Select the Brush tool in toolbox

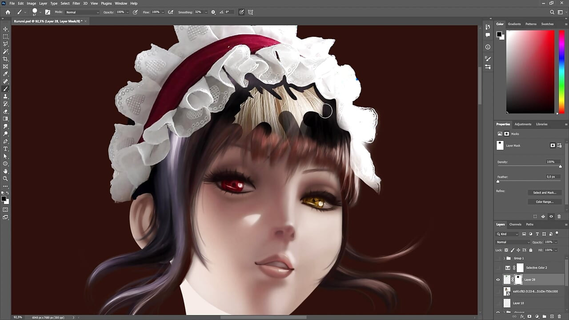(6, 89)
